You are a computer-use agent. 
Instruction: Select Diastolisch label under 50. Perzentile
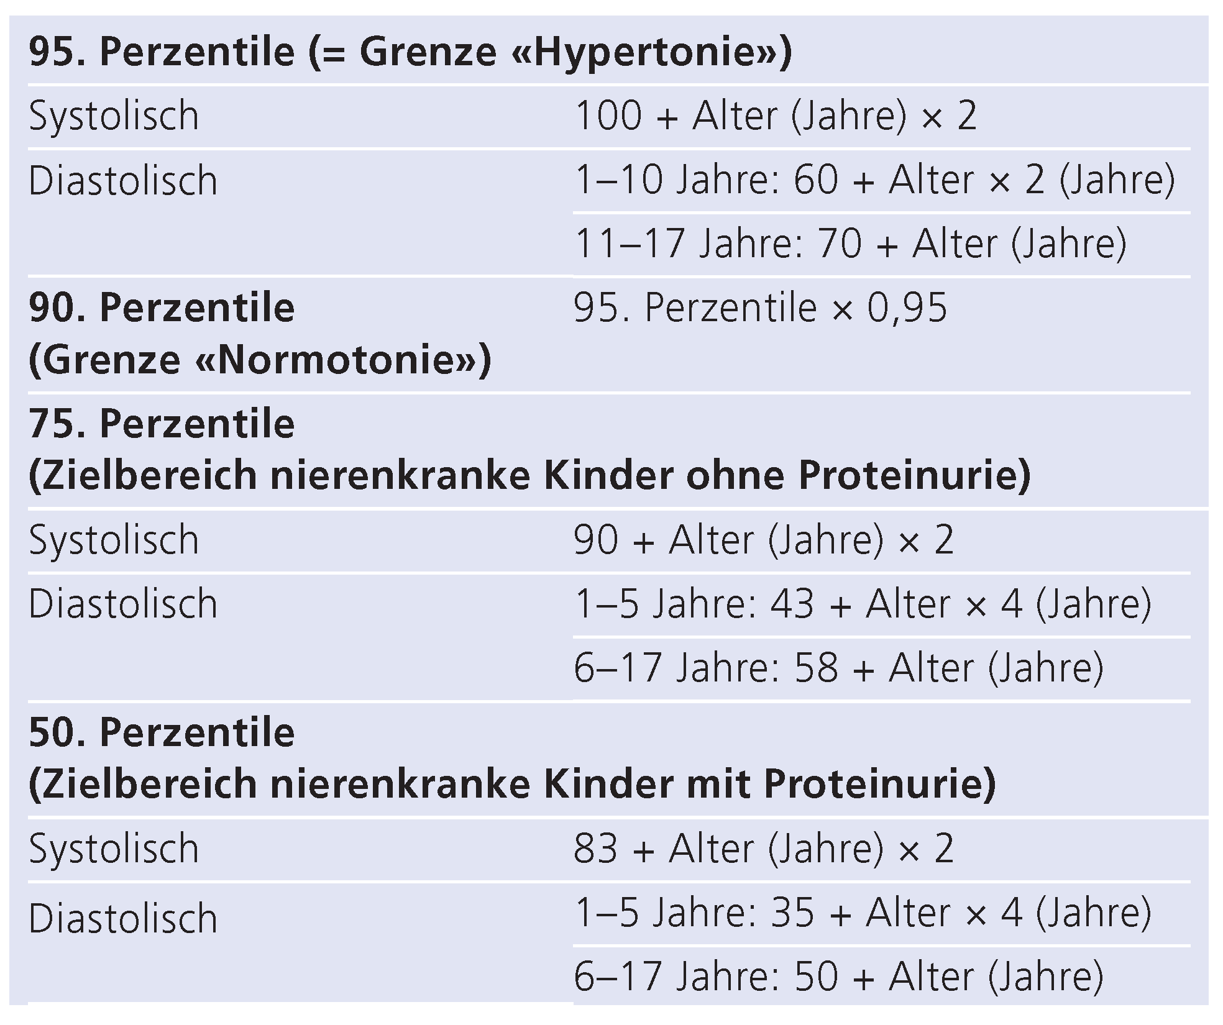pos(123,918)
